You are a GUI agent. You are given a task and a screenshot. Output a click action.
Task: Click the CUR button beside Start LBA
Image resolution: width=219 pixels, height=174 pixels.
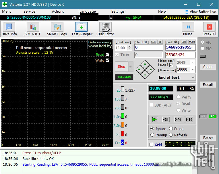[153, 42]
